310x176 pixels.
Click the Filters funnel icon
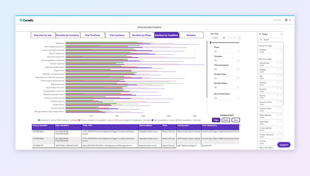pos(260,34)
